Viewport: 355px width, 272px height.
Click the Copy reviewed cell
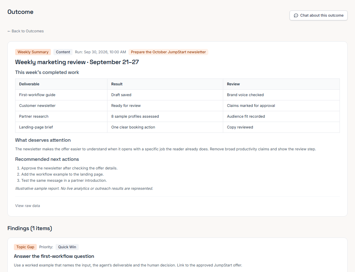pos(281,127)
